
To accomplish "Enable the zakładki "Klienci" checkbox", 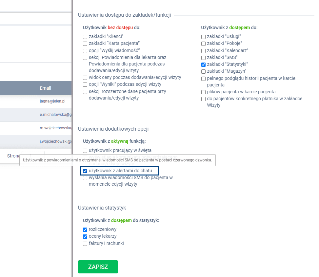I will tap(85, 37).
